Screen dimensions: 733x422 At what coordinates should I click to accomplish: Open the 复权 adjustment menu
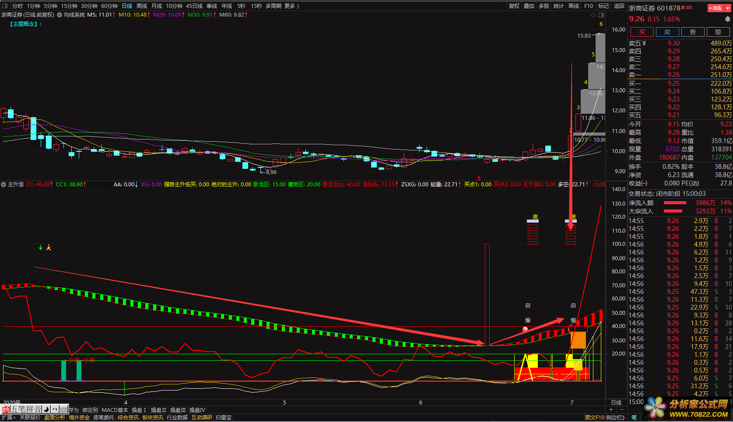pyautogui.click(x=514, y=6)
